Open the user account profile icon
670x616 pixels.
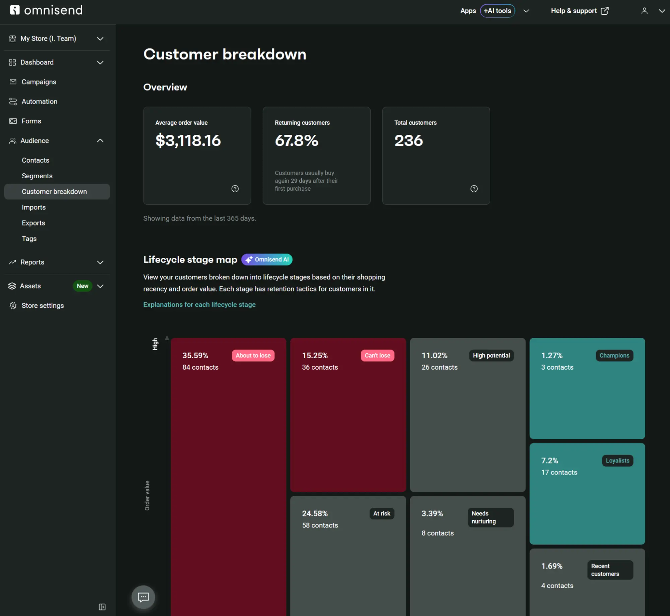tap(644, 11)
